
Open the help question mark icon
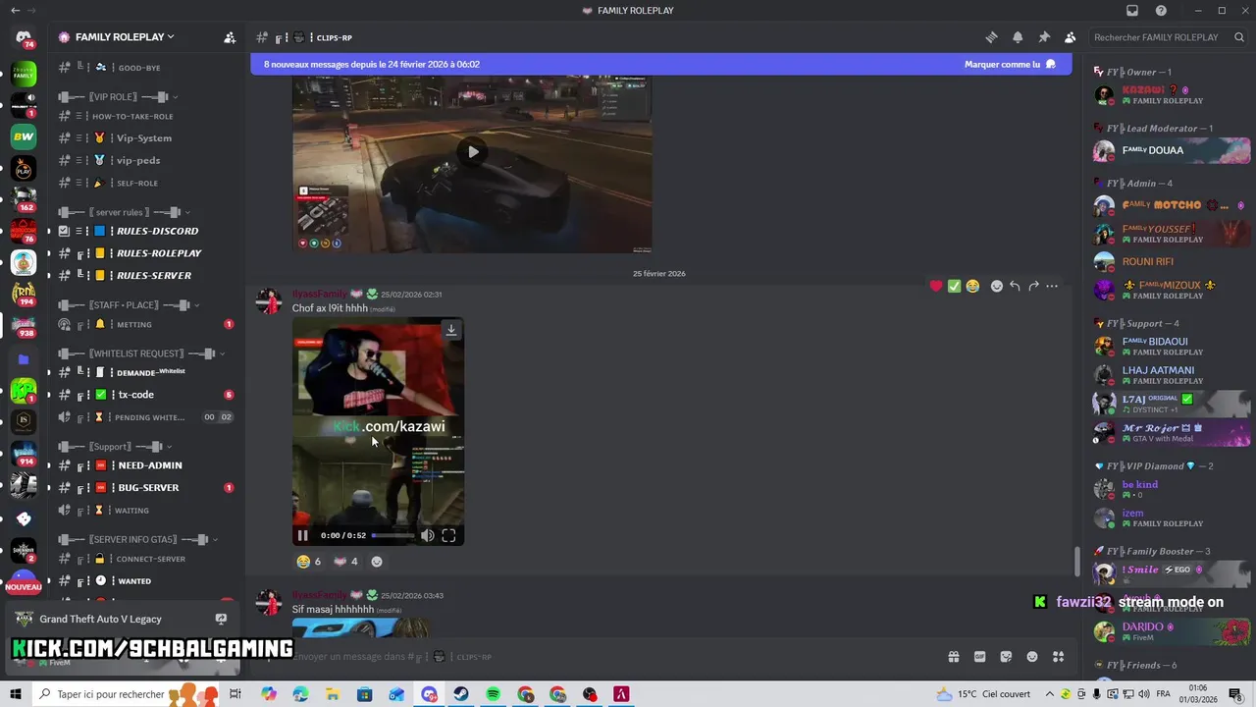point(1161,10)
